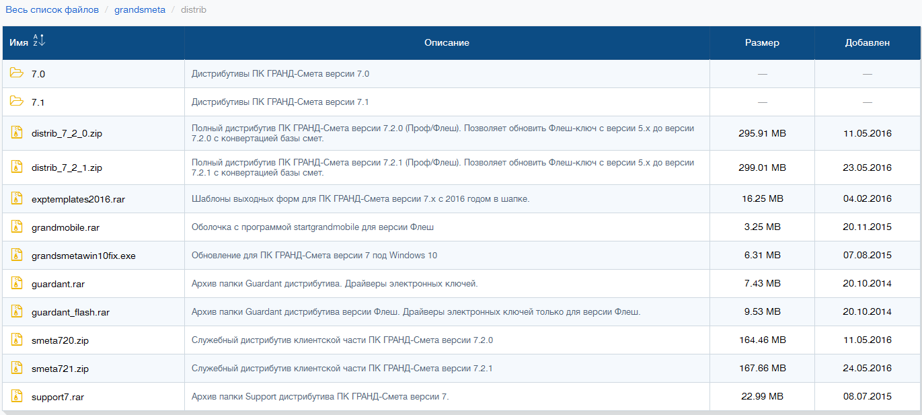This screenshot has width=922, height=415.
Task: Click the folder icon for 7.0
Action: tap(17, 73)
